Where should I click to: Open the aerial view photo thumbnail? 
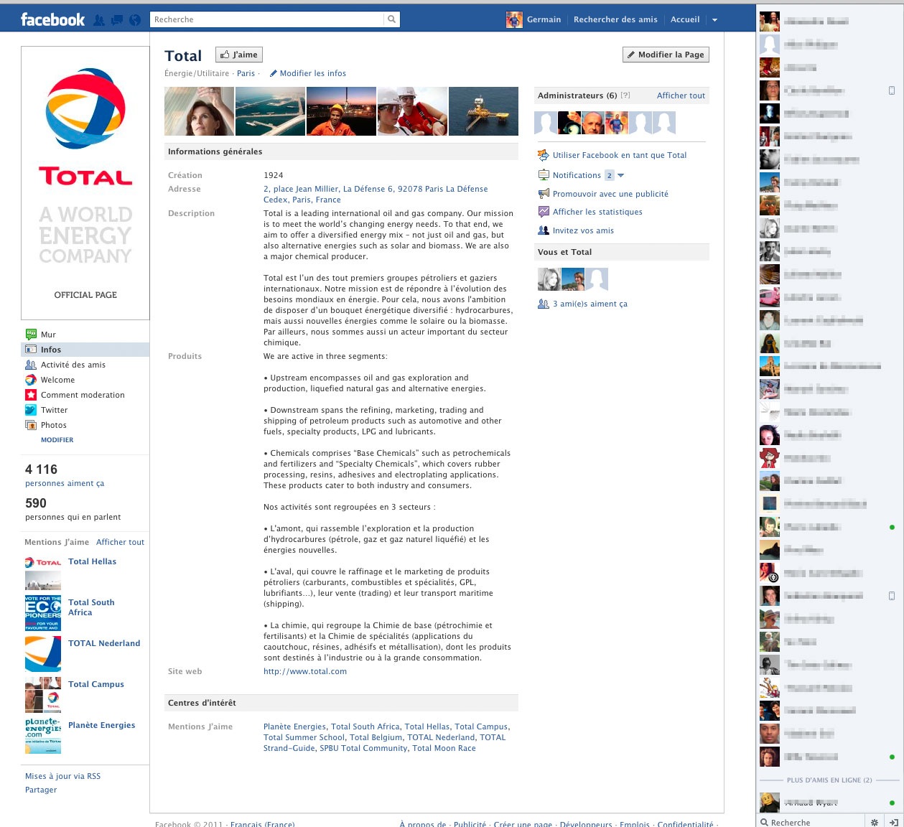pos(270,111)
